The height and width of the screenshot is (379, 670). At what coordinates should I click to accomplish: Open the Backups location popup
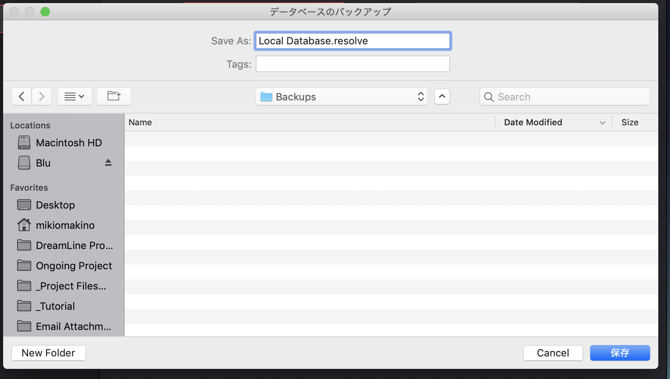pyautogui.click(x=341, y=97)
